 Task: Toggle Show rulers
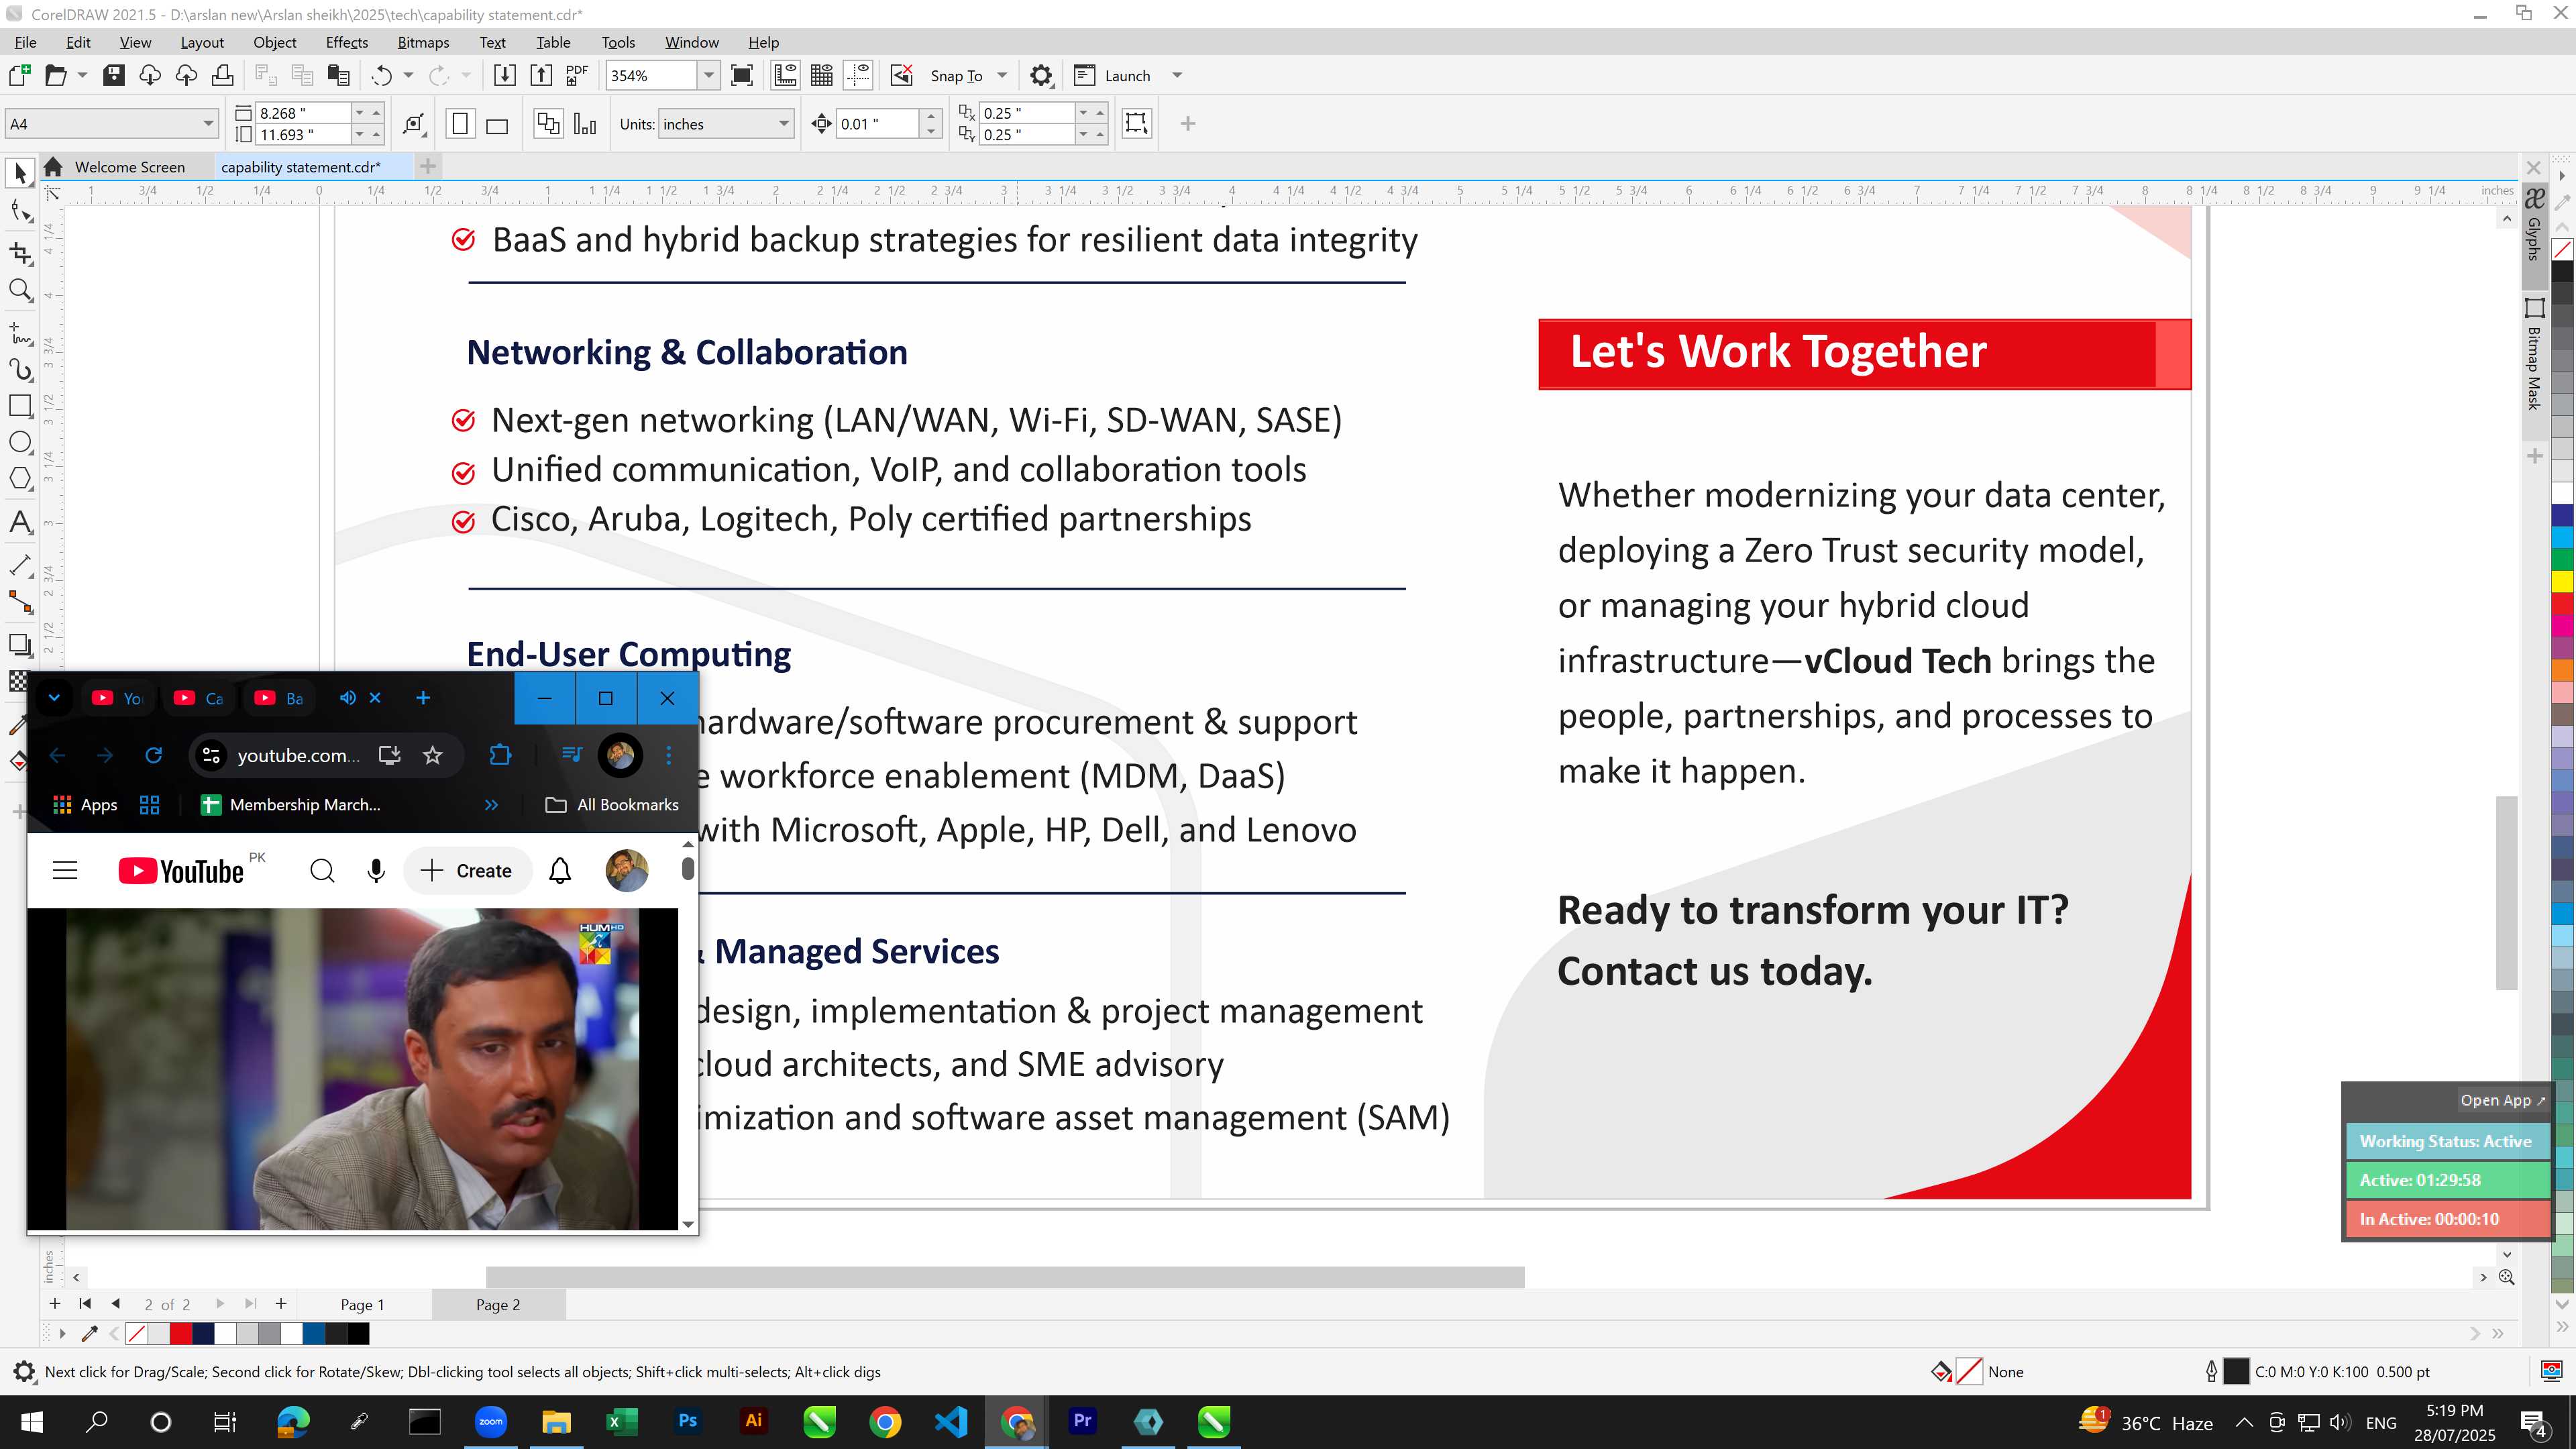[x=785, y=75]
